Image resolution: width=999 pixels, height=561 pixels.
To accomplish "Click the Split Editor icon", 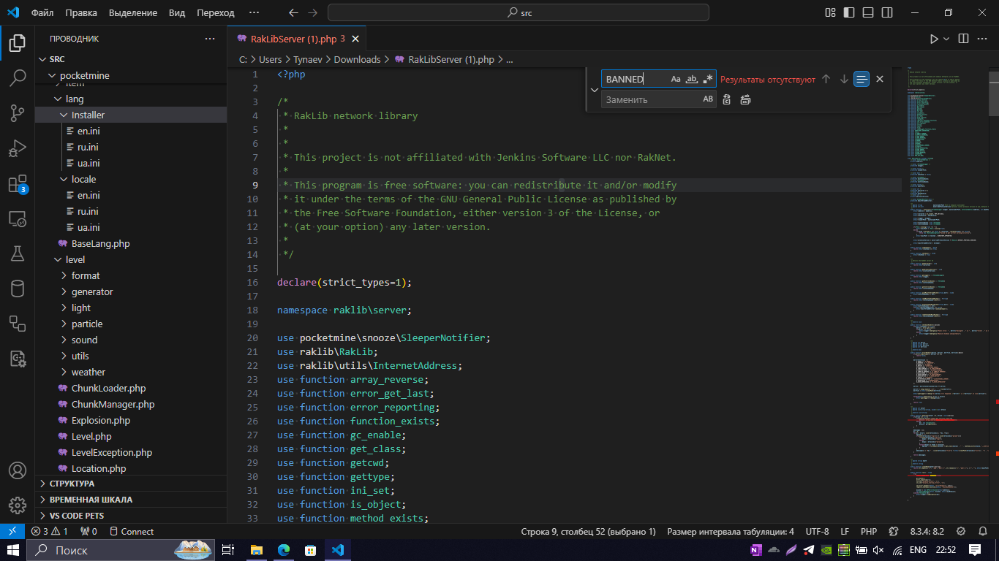I will point(963,39).
